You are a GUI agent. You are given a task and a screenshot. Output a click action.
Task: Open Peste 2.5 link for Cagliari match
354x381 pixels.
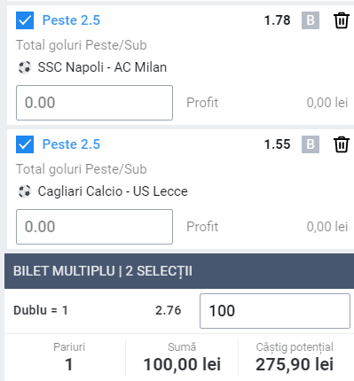click(71, 144)
